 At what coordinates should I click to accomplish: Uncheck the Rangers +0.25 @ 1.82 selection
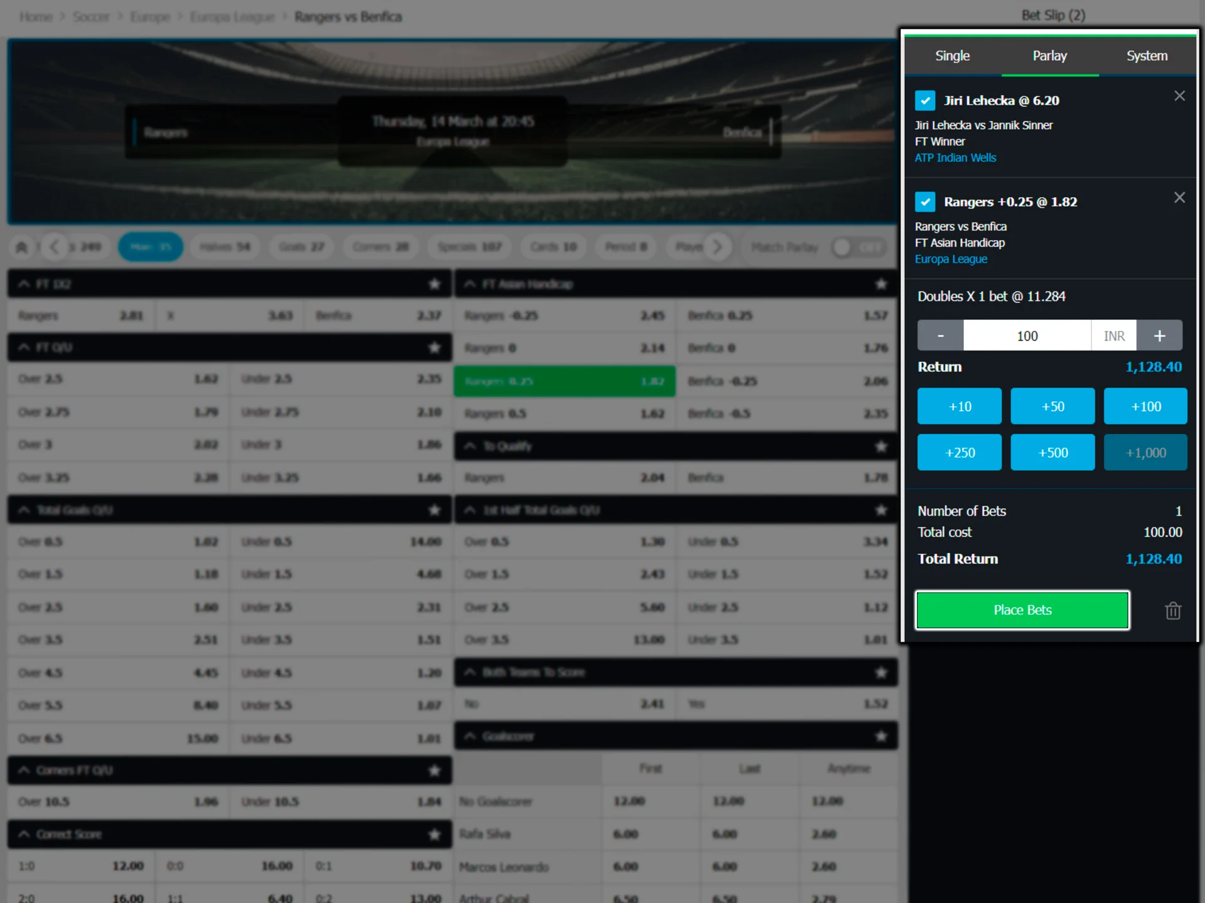click(925, 202)
